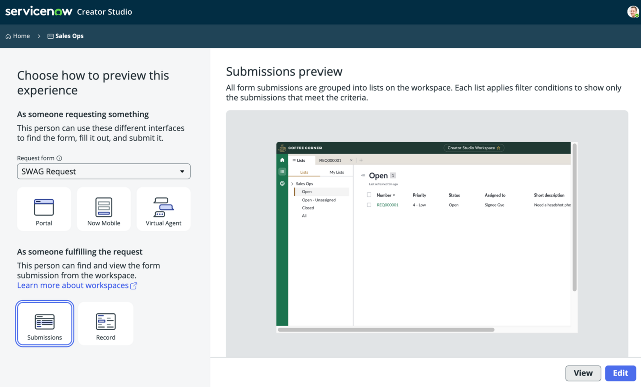This screenshot has width=641, height=387.
Task: Click the '4 - Low' priority cell
Action: click(419, 205)
